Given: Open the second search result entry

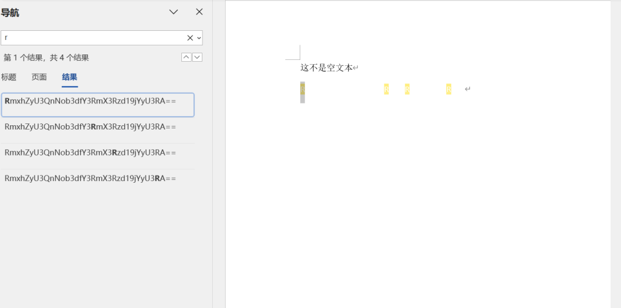Looking at the screenshot, I should (97, 126).
